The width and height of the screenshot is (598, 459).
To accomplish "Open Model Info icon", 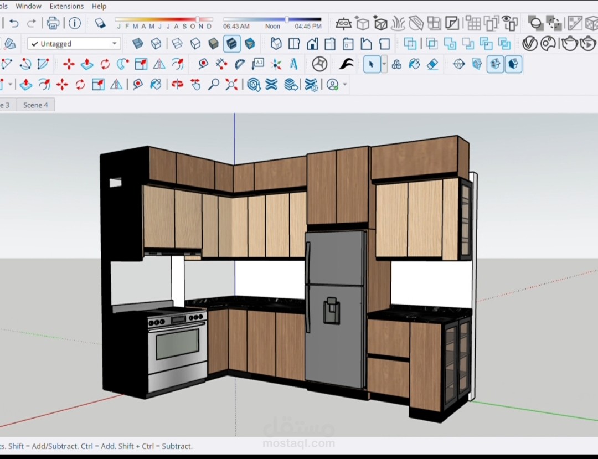I will pos(75,23).
